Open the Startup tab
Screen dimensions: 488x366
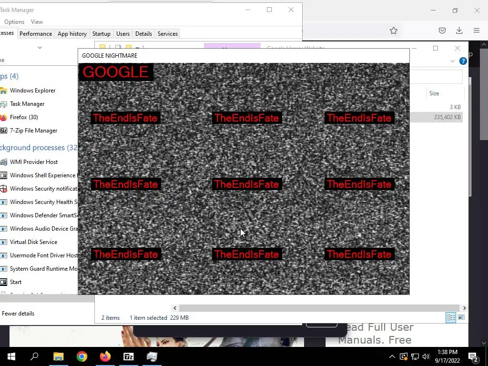[101, 34]
